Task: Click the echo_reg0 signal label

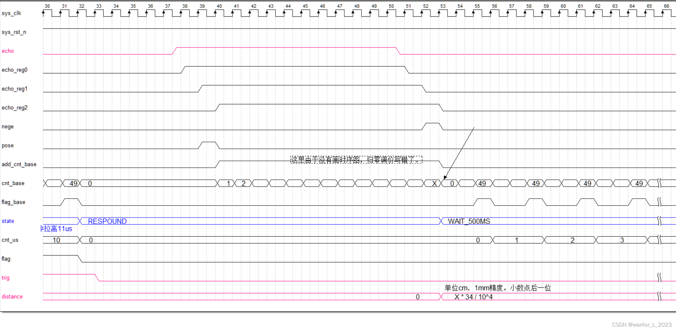Action: click(x=15, y=70)
